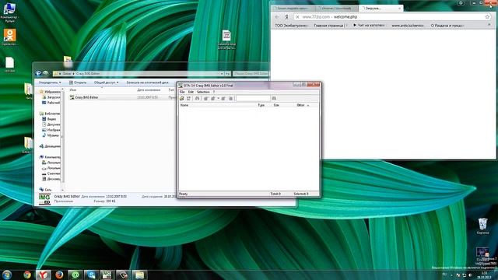Click the Explorer forward navigation arrow
The image size is (498, 280).
click(x=45, y=74)
